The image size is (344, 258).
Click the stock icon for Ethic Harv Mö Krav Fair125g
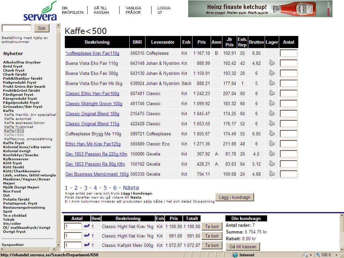(x=272, y=144)
